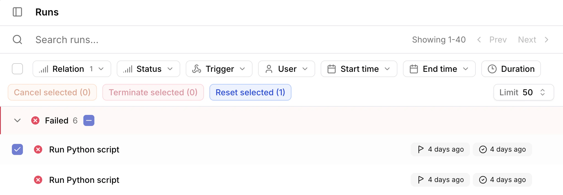Uncheck the first Run Python script checkbox
The height and width of the screenshot is (195, 563).
(17, 149)
